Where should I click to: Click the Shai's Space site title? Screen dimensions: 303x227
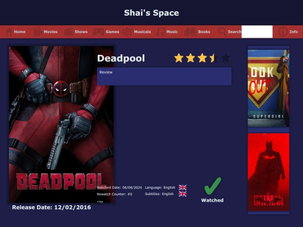tap(151, 13)
